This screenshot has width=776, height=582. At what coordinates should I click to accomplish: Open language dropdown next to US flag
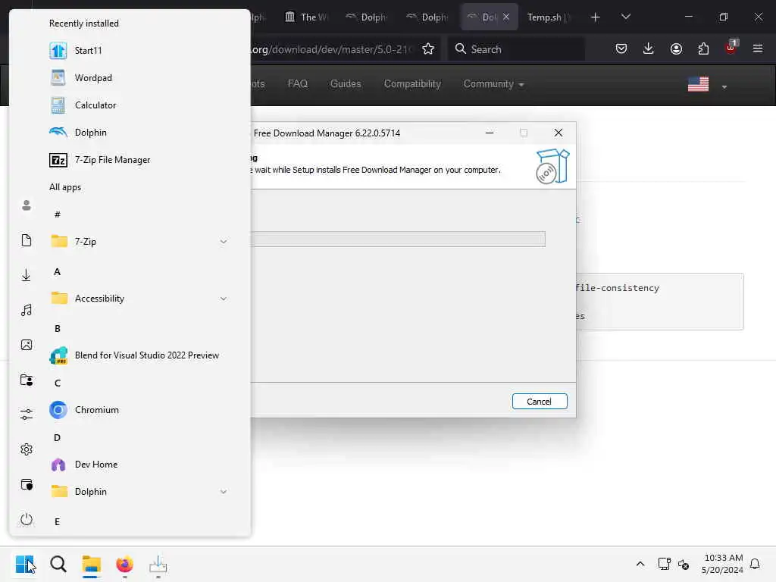(724, 86)
